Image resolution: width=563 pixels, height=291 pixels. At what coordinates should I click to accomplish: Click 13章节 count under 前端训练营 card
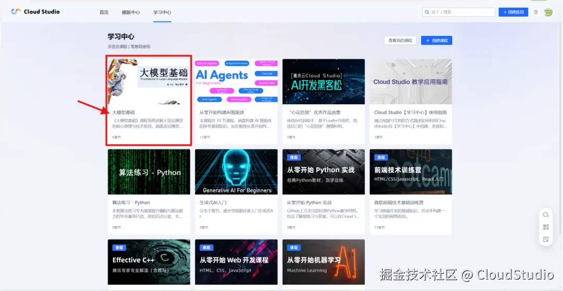(379, 227)
